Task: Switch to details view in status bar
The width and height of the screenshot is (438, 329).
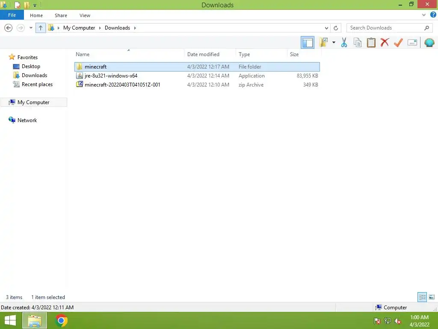Action: 422,297
